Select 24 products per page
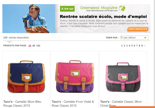 point(30,46)
